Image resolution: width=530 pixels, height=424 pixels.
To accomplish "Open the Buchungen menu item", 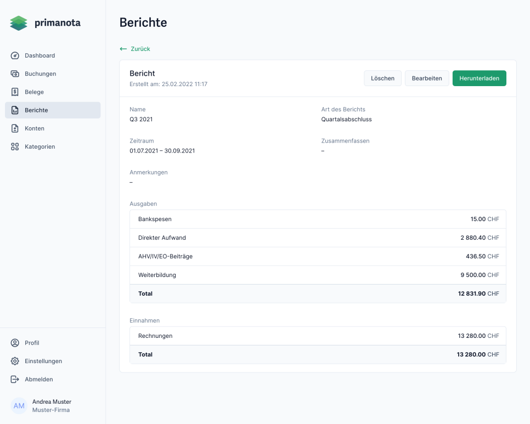I will pyautogui.click(x=40, y=74).
